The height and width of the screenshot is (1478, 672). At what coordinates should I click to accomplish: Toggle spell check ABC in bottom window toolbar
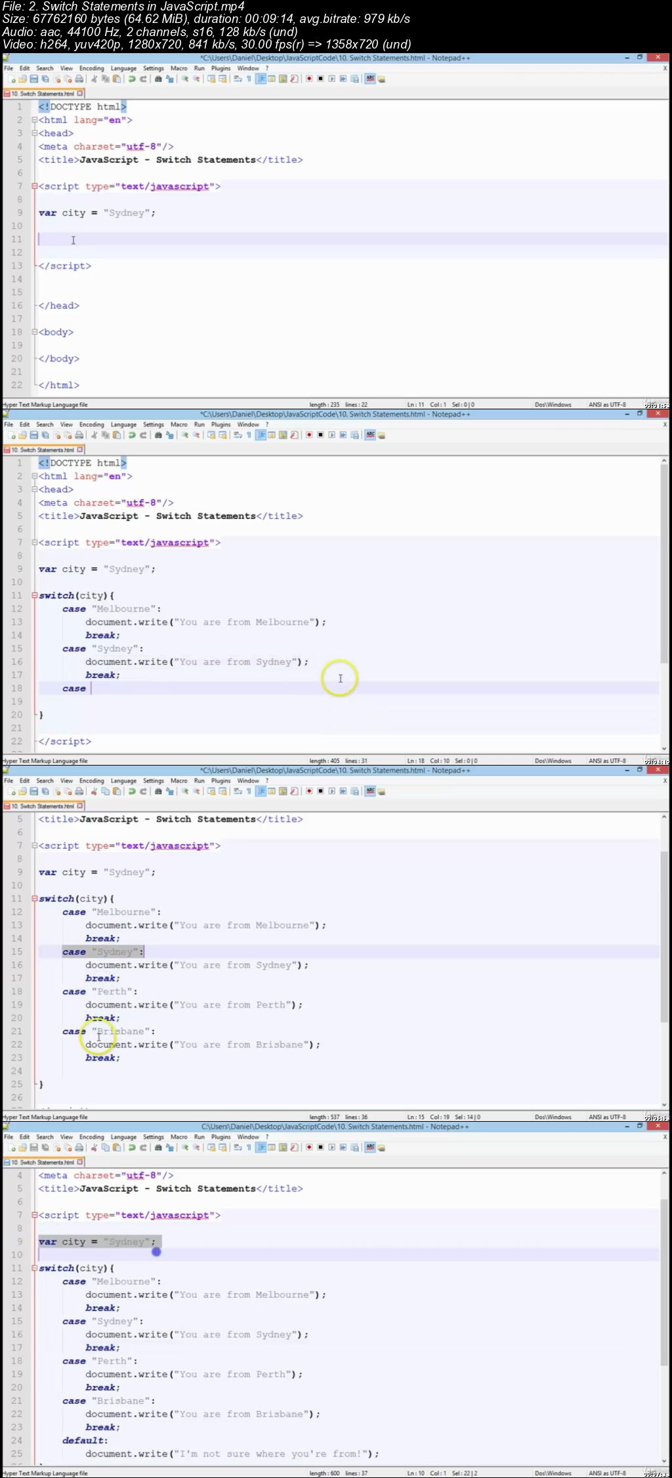click(x=370, y=1147)
